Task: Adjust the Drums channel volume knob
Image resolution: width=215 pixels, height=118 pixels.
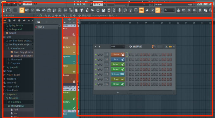Action: [x=101, y=54]
